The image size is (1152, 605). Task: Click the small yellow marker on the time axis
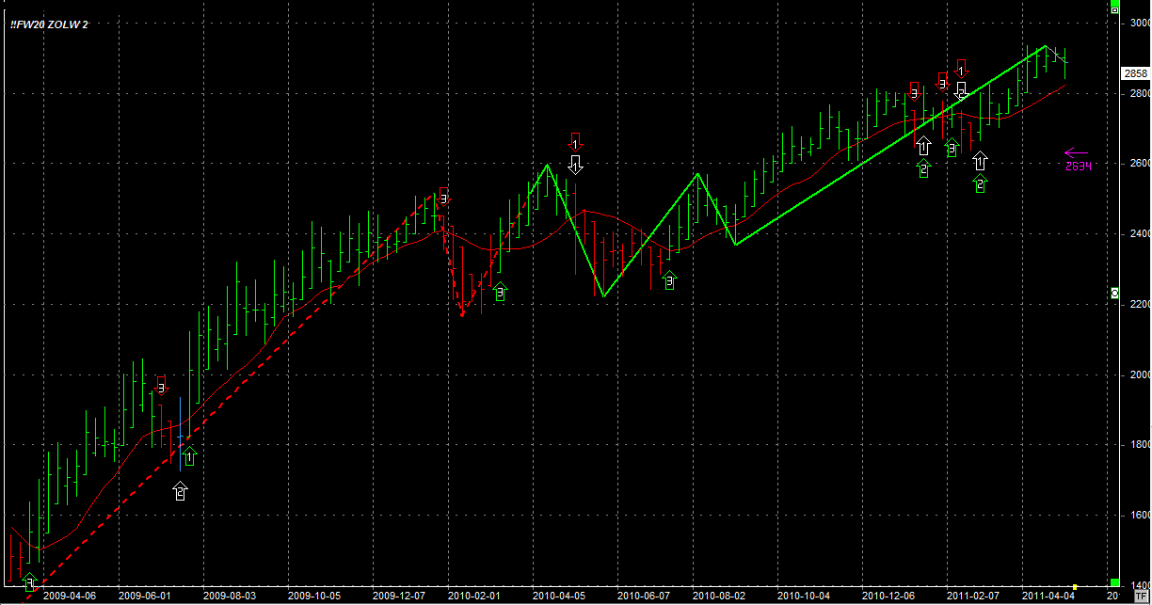click(x=1075, y=589)
